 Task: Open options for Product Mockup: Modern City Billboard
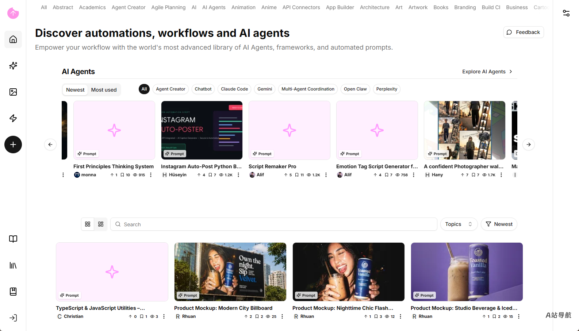click(x=282, y=316)
